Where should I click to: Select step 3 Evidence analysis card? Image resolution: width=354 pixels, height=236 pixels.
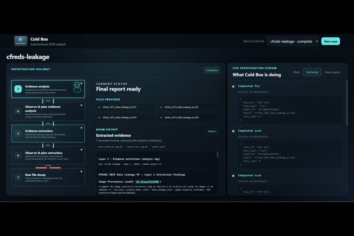tap(48, 89)
